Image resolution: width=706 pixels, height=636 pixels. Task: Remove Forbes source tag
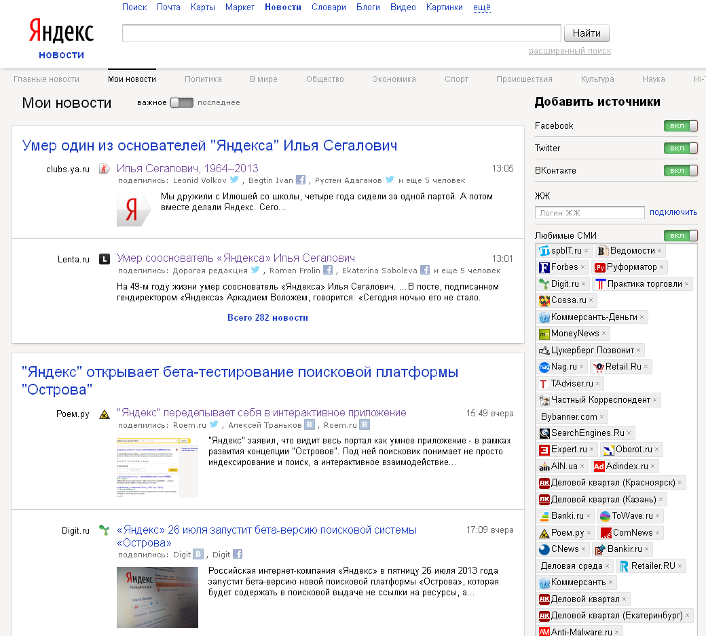(582, 267)
